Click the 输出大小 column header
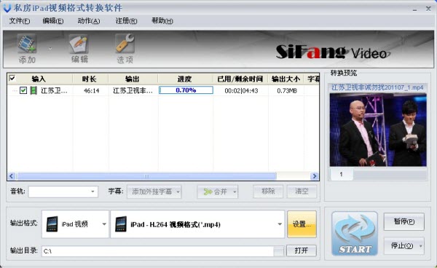 [x=286, y=79]
